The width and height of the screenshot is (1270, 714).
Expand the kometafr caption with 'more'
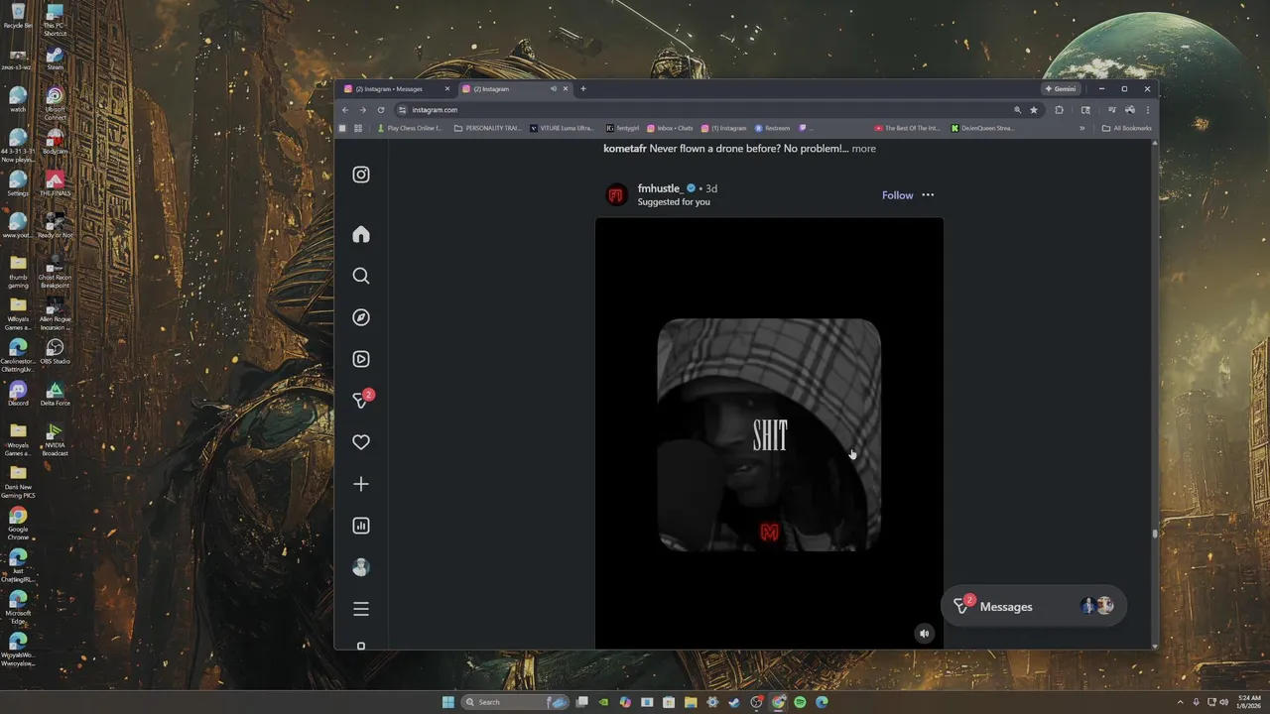pos(863,149)
